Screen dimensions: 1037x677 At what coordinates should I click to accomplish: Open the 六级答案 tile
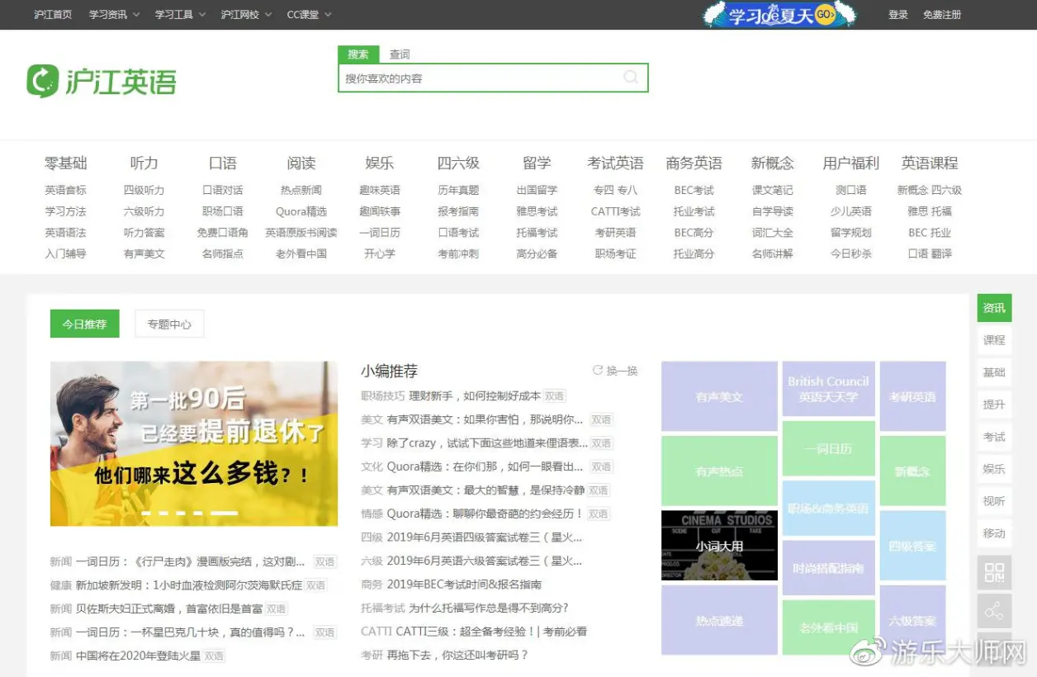912,620
